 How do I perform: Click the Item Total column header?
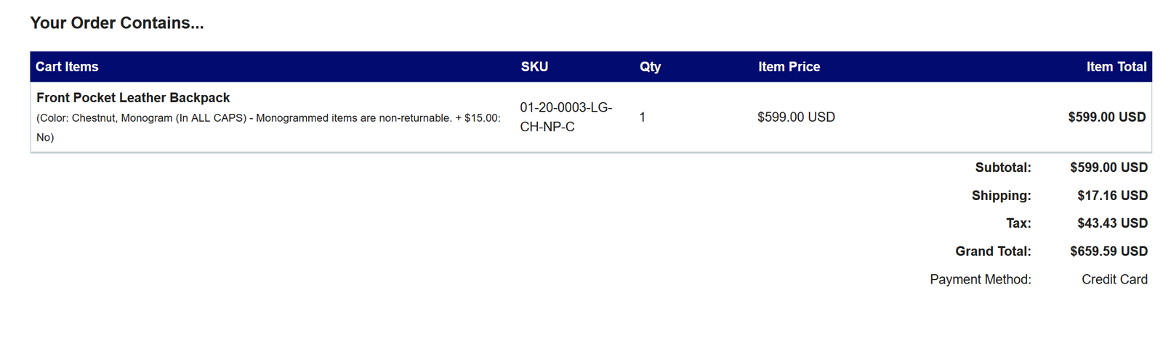(x=1116, y=67)
